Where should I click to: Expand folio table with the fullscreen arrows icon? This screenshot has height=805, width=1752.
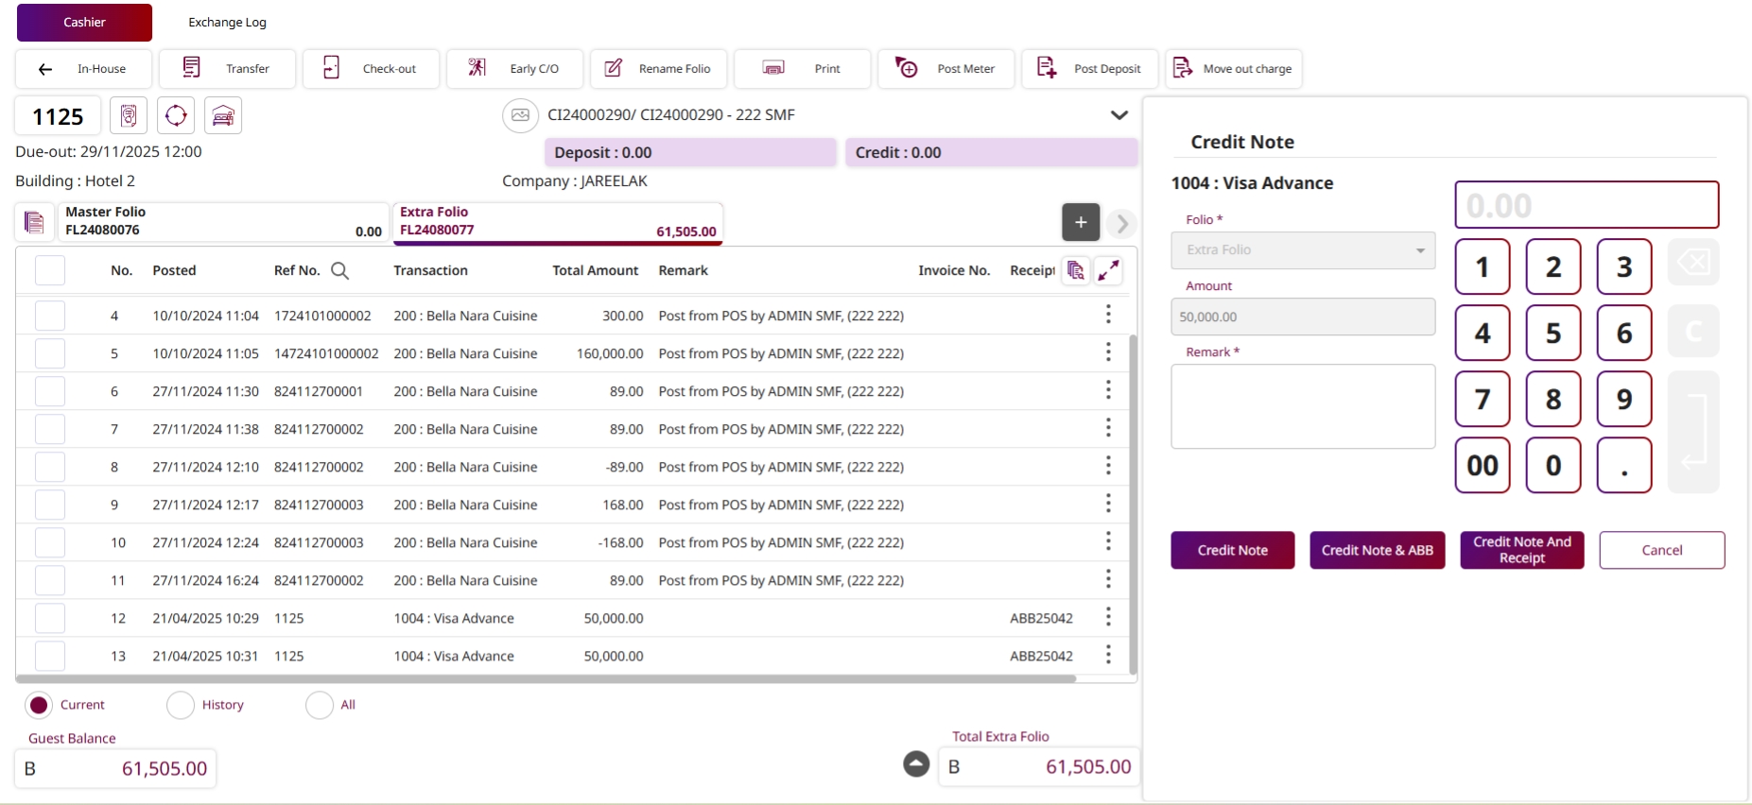1108,271
